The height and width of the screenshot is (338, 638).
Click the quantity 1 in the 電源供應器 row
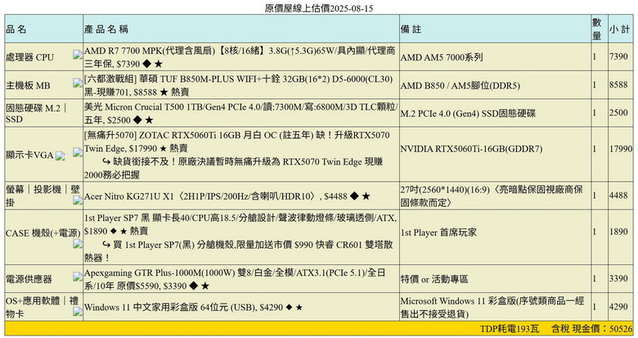pyautogui.click(x=594, y=278)
